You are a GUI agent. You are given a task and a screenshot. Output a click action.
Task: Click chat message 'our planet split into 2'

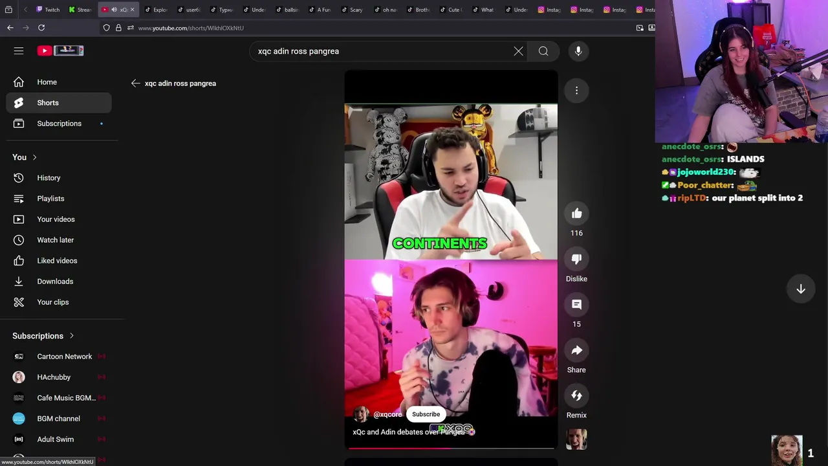(x=757, y=198)
